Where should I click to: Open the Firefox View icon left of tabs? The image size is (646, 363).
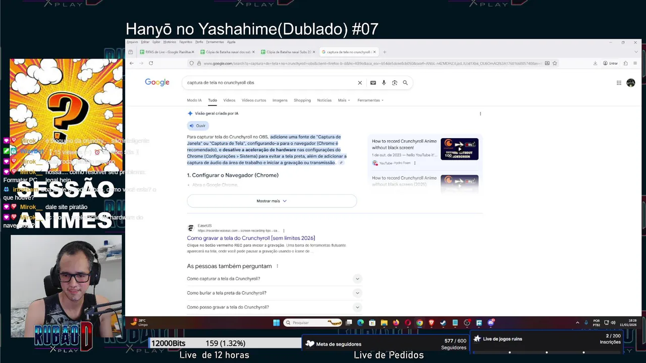pos(130,52)
